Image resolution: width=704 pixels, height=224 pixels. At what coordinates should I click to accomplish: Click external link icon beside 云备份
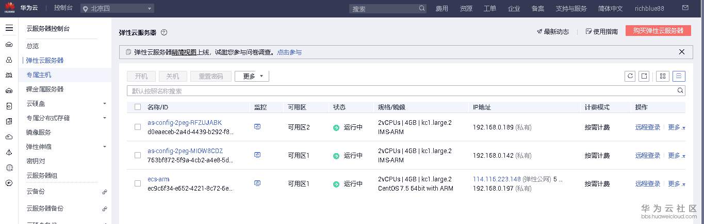[x=105, y=192]
